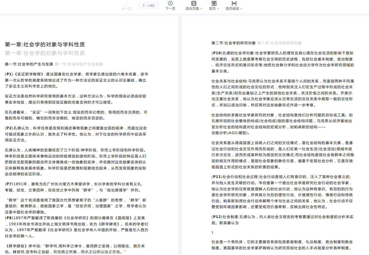Click the current page number input field
This screenshot has width=369, height=255.
coord(144,5)
